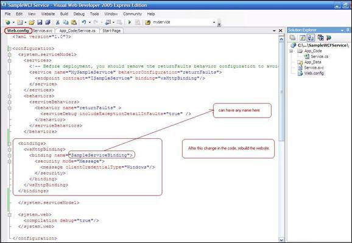
Task: Switch to the App_Code/Service.cs tab
Action: click(x=77, y=31)
